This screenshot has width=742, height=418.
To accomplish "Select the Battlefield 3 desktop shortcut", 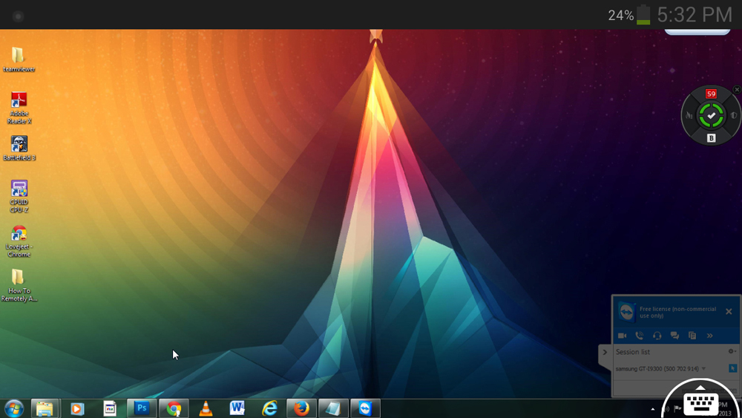I will [x=19, y=148].
